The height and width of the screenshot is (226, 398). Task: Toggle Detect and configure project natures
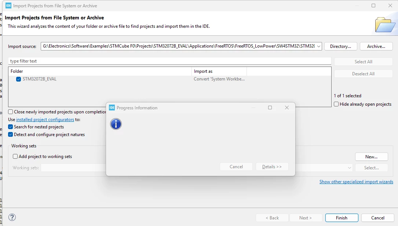click(x=10, y=134)
